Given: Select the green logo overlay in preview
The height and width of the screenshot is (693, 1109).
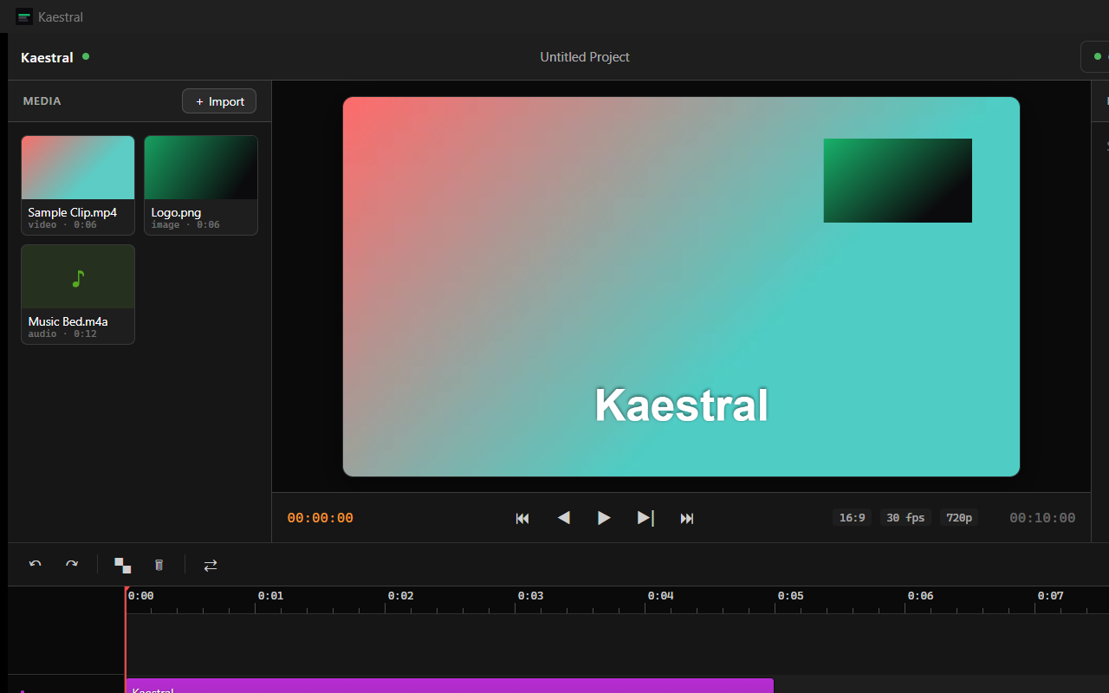Looking at the screenshot, I should [x=898, y=180].
